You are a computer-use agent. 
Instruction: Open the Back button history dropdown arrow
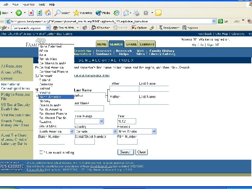coord(12,13)
